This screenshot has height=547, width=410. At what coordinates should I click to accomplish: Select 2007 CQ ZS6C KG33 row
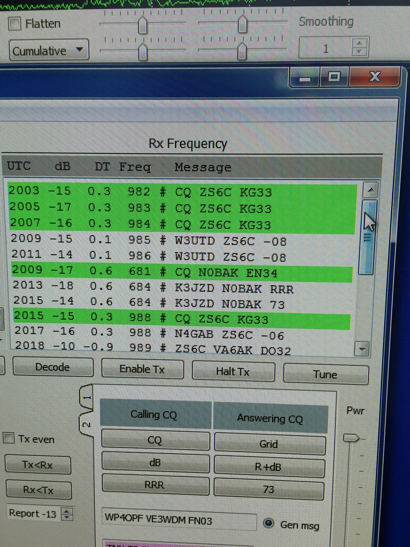tap(183, 224)
